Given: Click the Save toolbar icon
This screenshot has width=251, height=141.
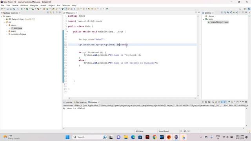Looking at the screenshot, I should (7, 9).
